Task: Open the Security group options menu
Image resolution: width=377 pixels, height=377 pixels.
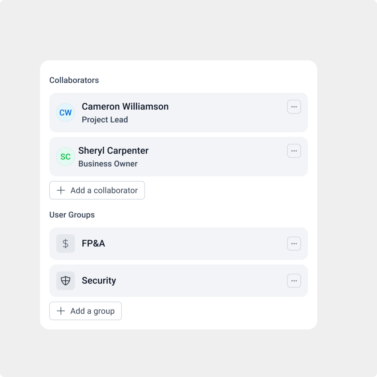Action: coord(294,281)
